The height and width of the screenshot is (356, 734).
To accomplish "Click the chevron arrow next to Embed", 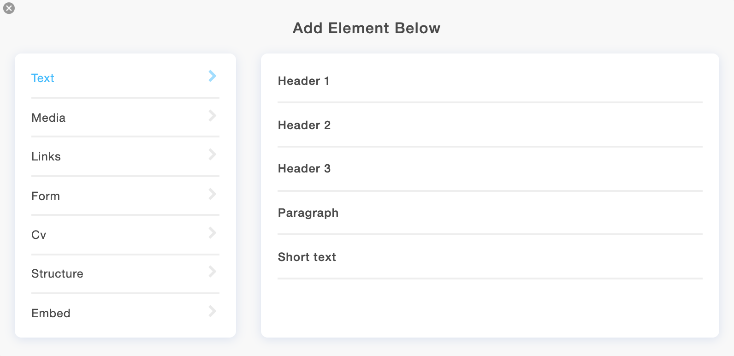I will tap(212, 311).
